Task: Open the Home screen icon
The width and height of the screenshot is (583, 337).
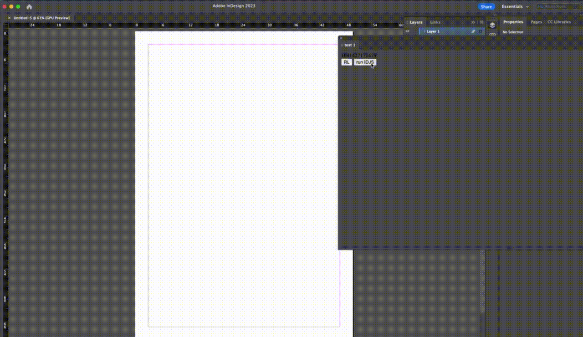Action: [29, 7]
